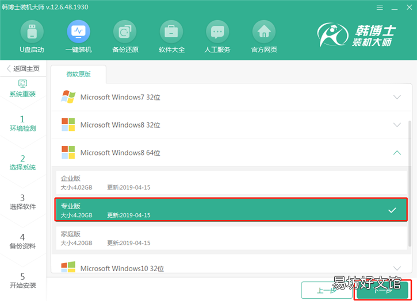Click 大小:4.02GB text in 企业版

click(76, 187)
